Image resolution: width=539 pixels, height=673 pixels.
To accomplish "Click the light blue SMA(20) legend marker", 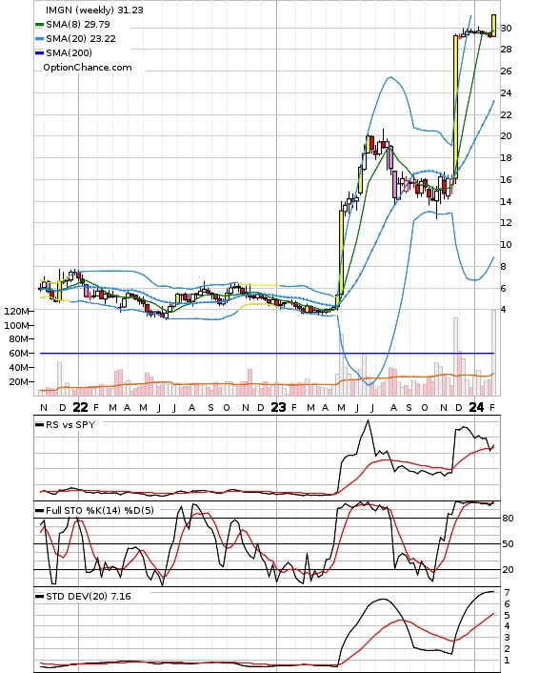I will pos(39,39).
